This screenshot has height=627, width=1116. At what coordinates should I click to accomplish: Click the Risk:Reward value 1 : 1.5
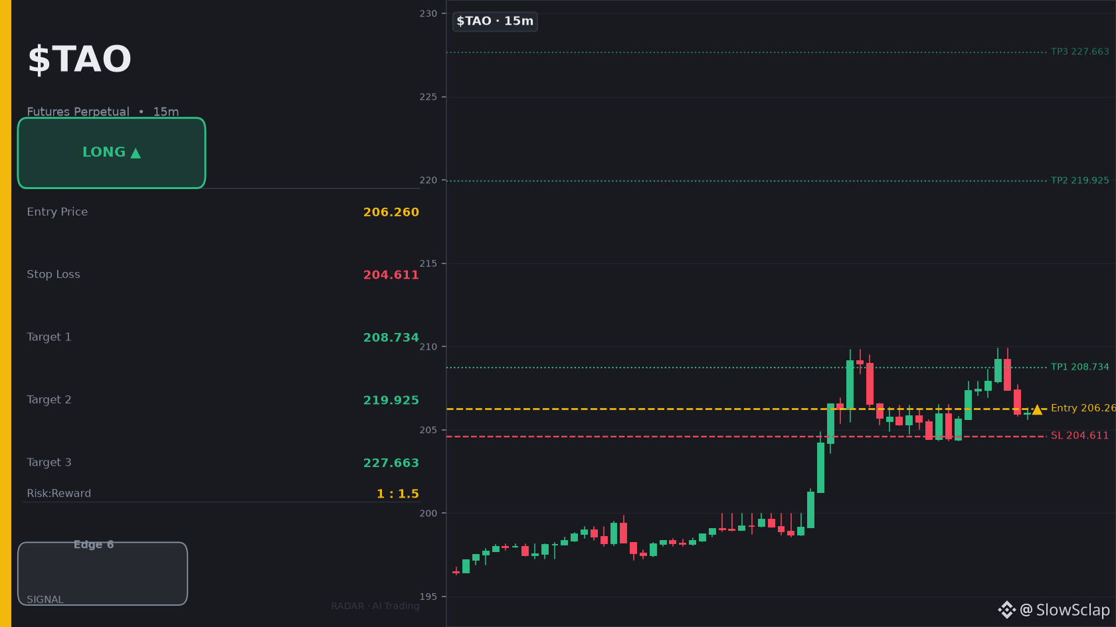[397, 494]
